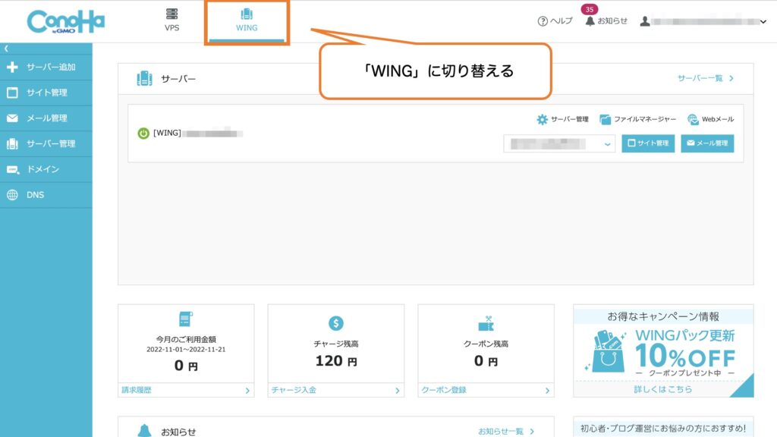Collapse the left sidebar with the chevron
The image size is (777, 437).
(8, 47)
